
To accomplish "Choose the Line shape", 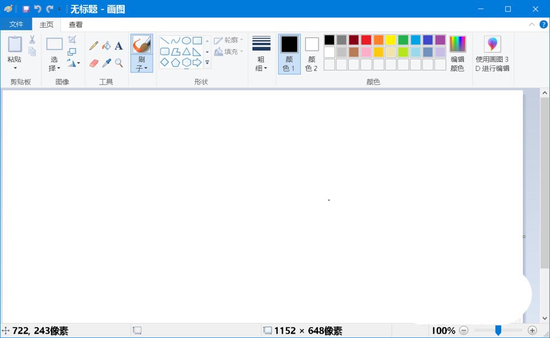I will point(164,41).
